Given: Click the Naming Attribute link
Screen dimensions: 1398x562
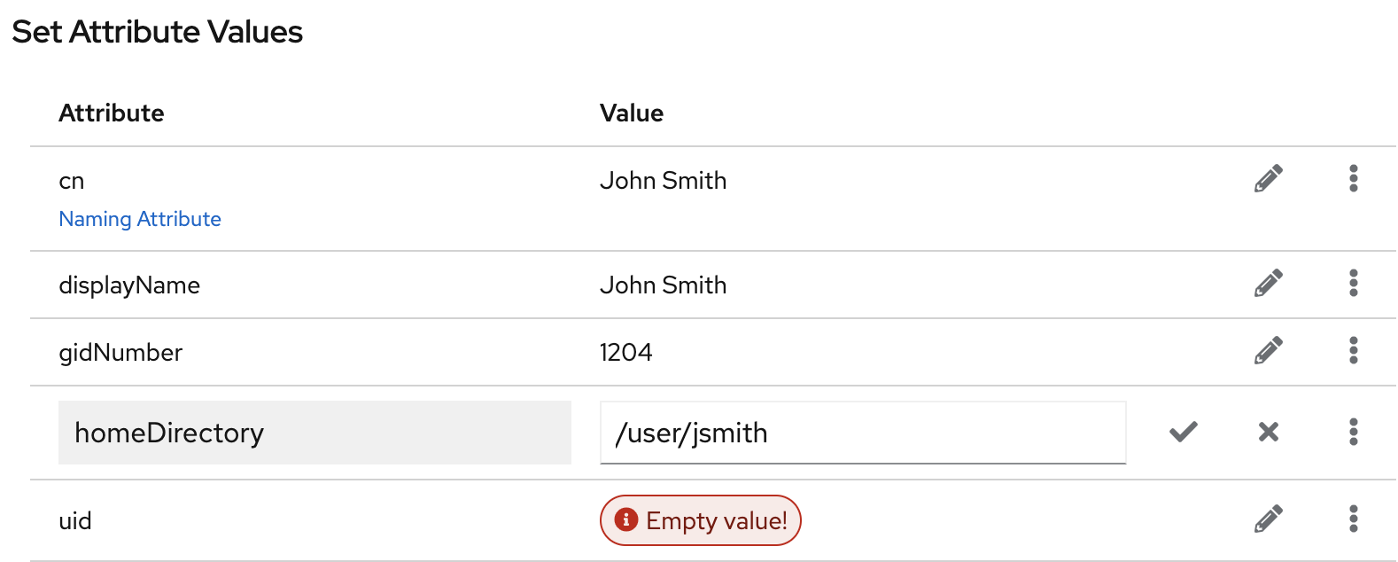Looking at the screenshot, I should point(140,219).
